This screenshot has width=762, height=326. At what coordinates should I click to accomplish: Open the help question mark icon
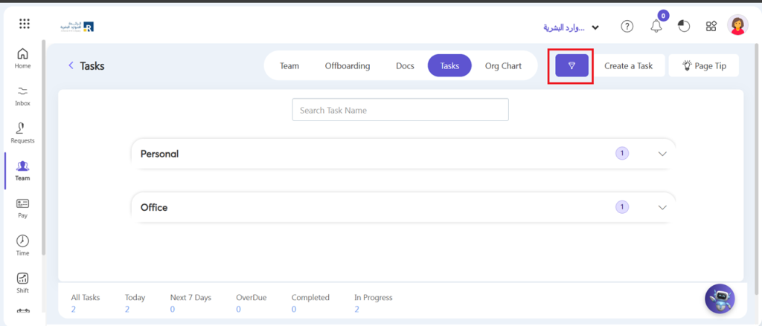point(627,27)
